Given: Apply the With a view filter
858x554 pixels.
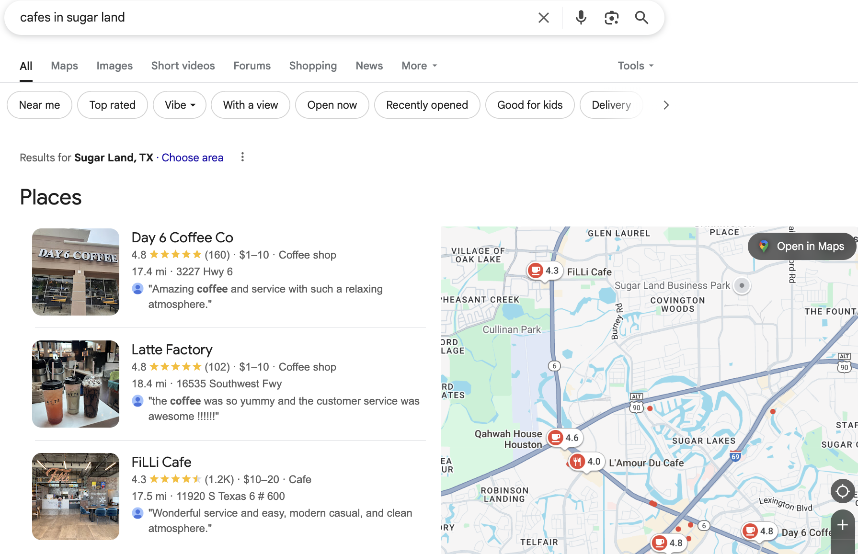Looking at the screenshot, I should (251, 105).
